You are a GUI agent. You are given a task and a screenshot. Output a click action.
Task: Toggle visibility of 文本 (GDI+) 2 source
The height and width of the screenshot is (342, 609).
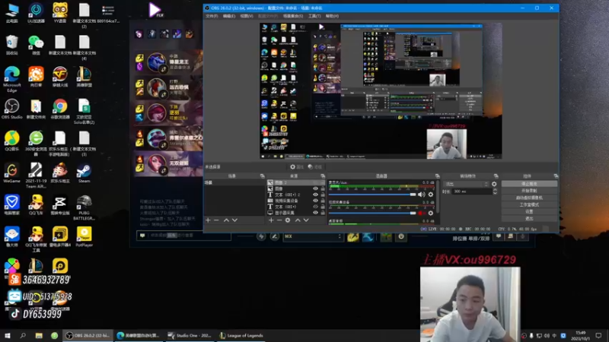[315, 195]
